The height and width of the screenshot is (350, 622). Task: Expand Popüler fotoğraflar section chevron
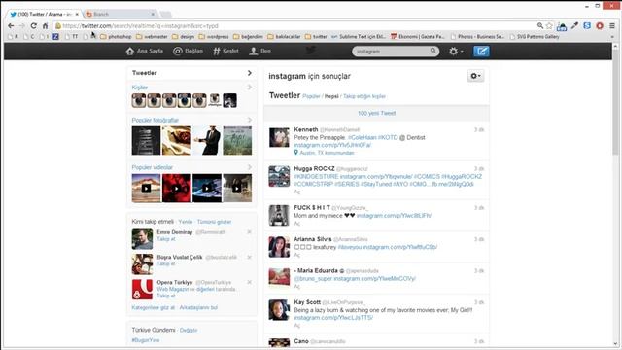coord(249,120)
